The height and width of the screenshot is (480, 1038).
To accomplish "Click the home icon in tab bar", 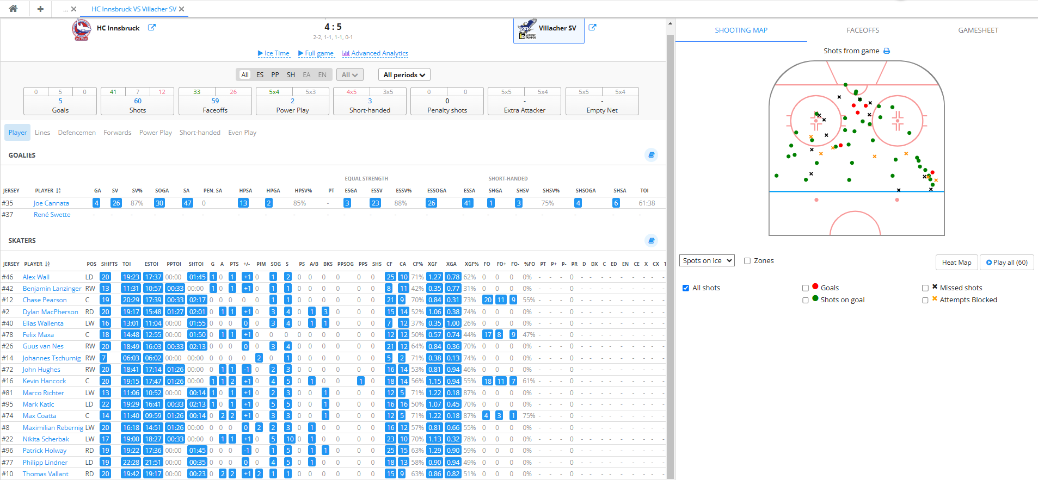I will [x=13, y=9].
